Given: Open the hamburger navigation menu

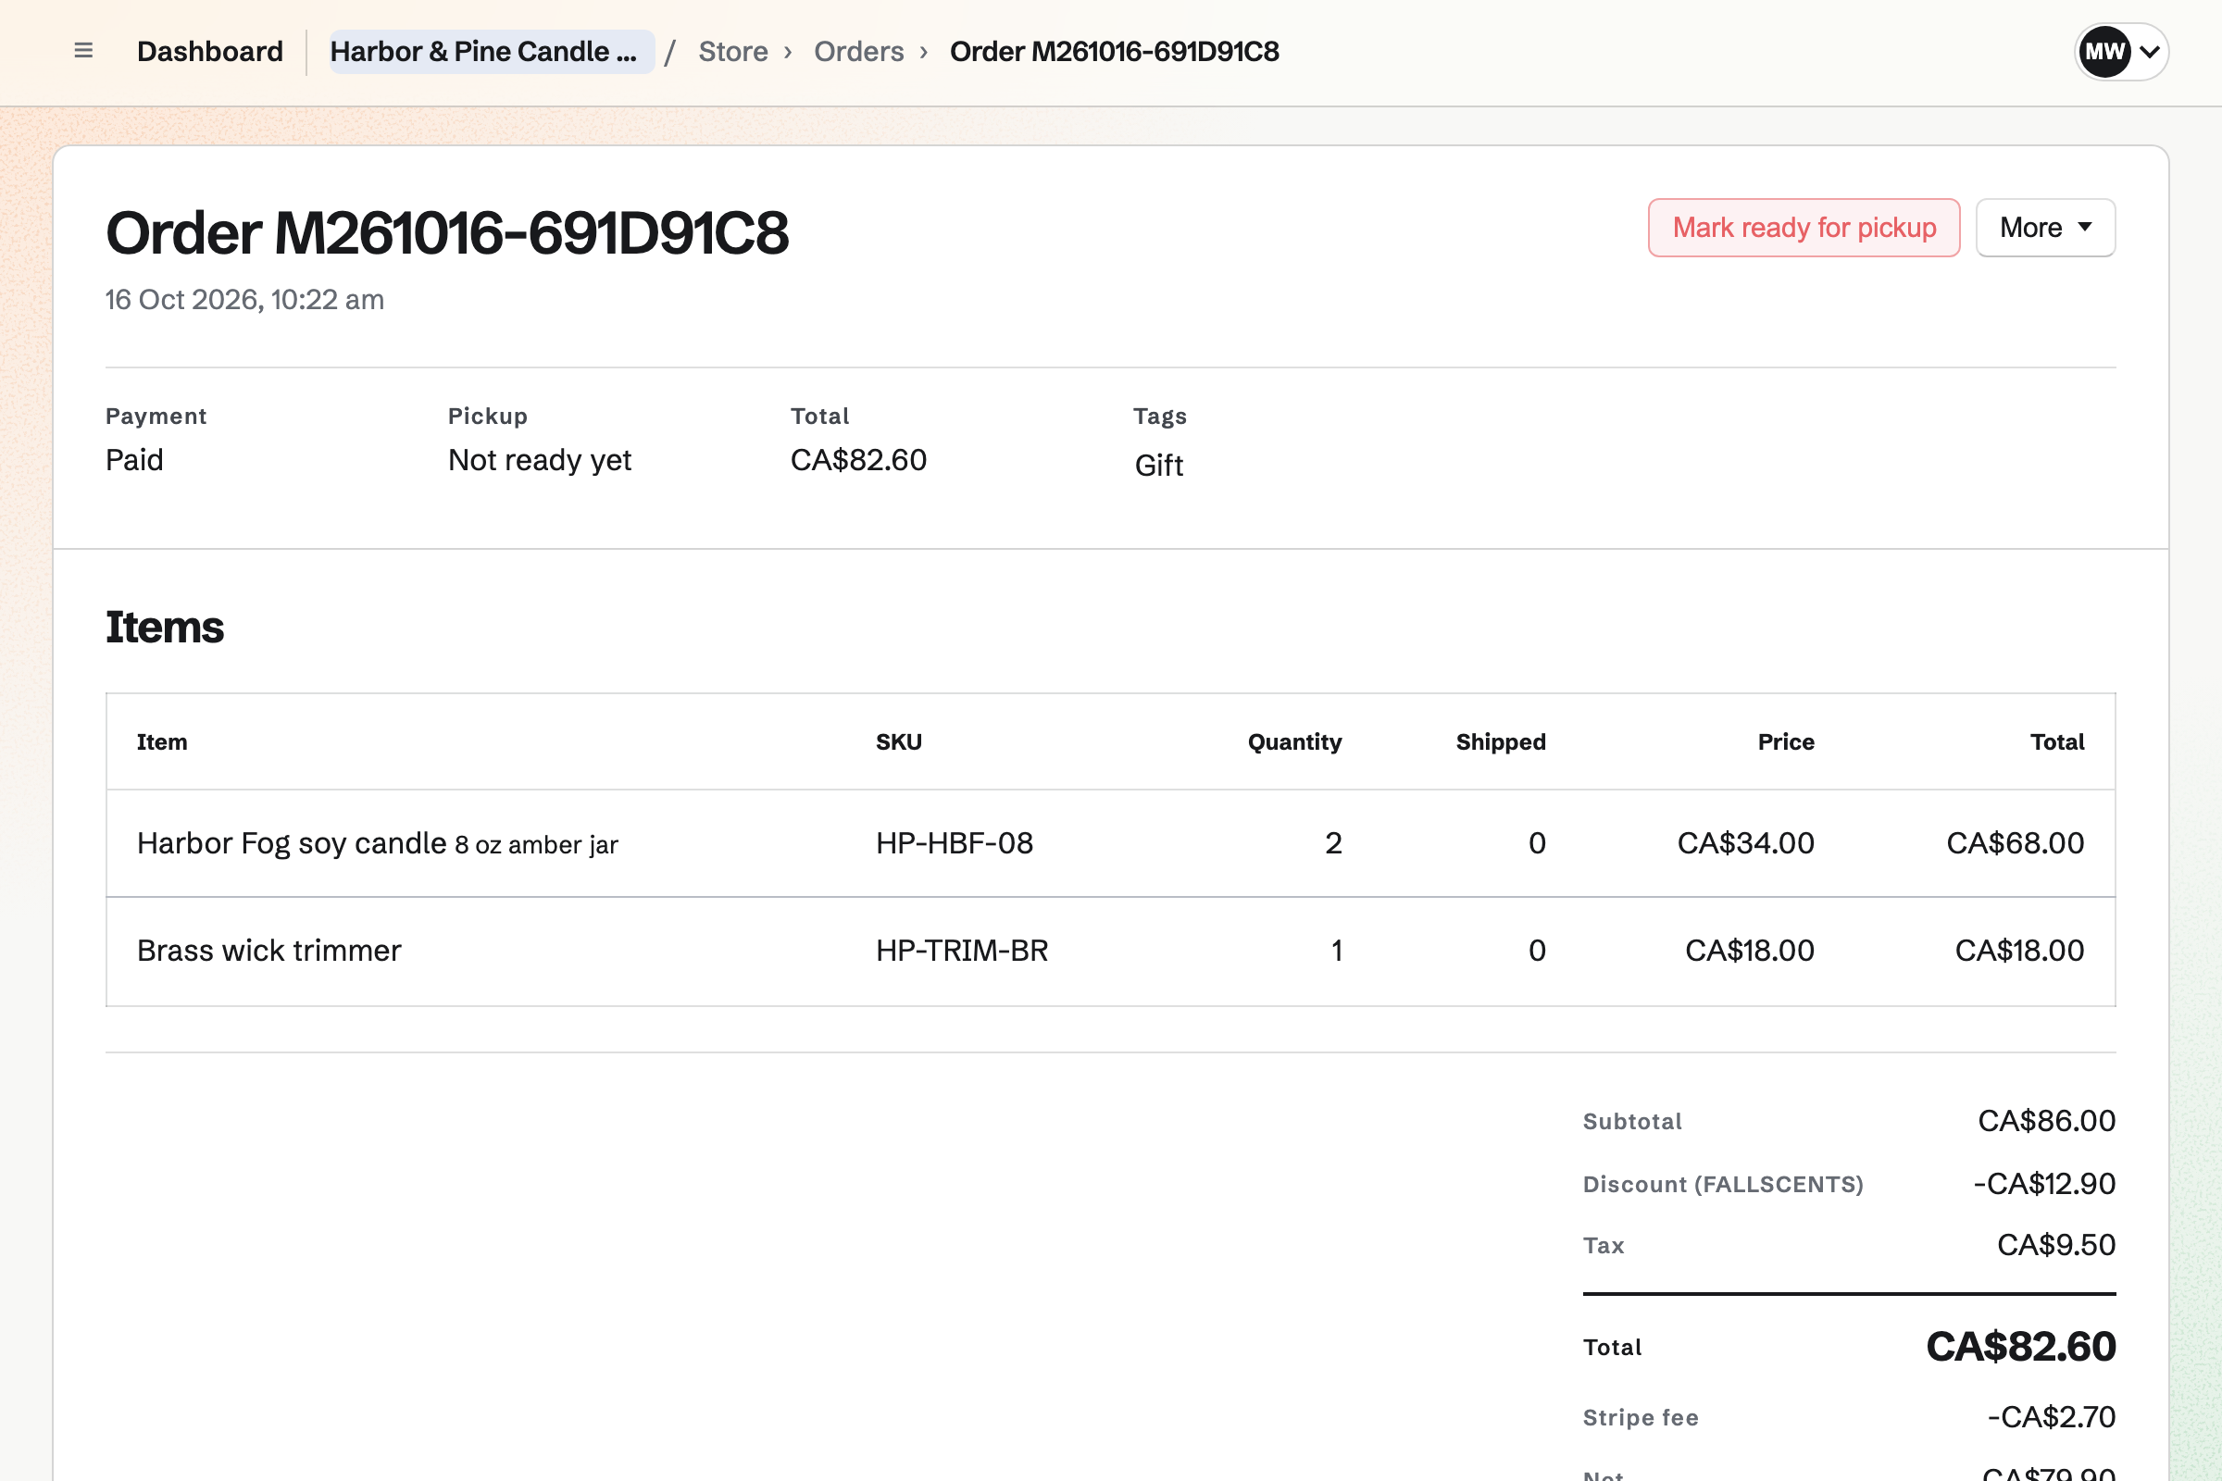Looking at the screenshot, I should (83, 51).
